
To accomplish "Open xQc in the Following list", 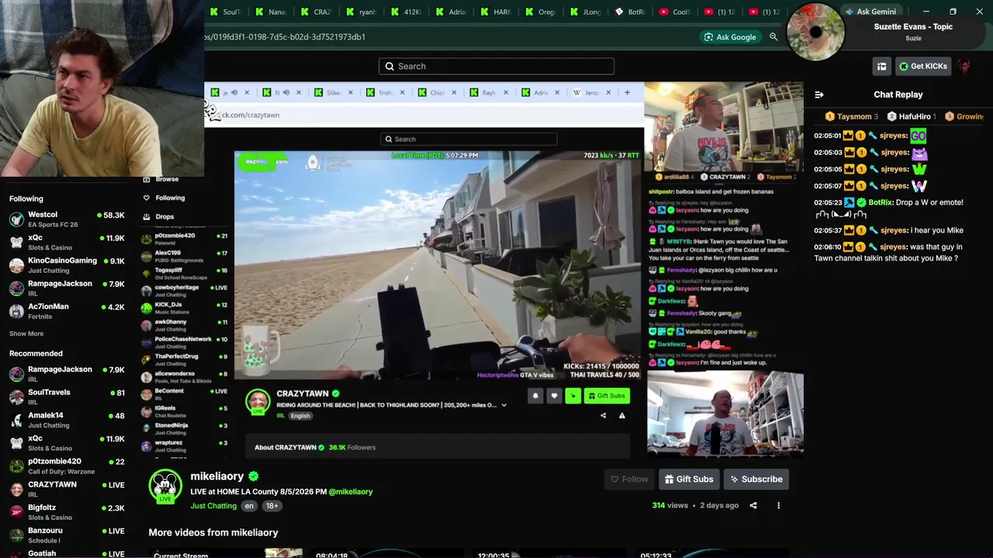I will 67,242.
